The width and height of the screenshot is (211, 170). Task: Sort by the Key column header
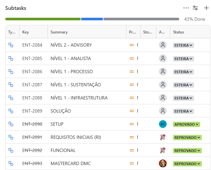pyautogui.click(x=33, y=32)
